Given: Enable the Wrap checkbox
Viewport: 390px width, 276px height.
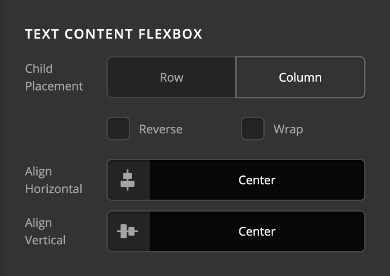Looking at the screenshot, I should [252, 129].
